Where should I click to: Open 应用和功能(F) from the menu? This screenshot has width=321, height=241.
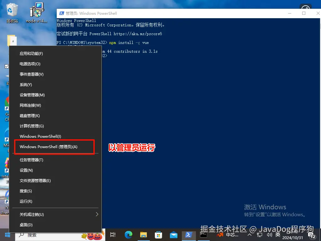[x=55, y=53]
